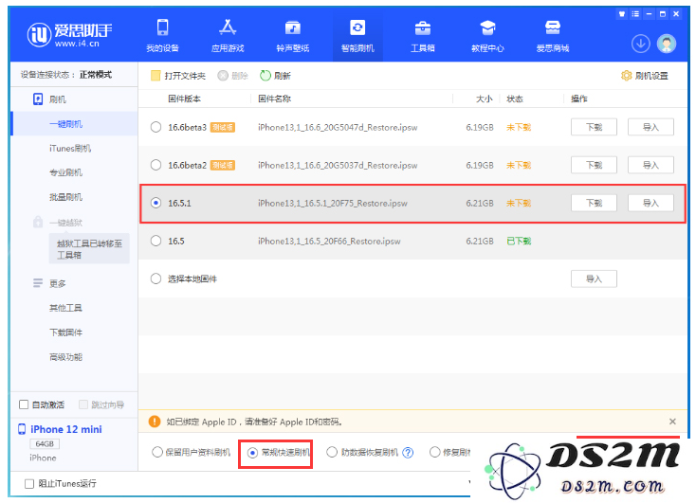
Task: Open the 教程中心 tutorial center tab
Action: tap(487, 36)
